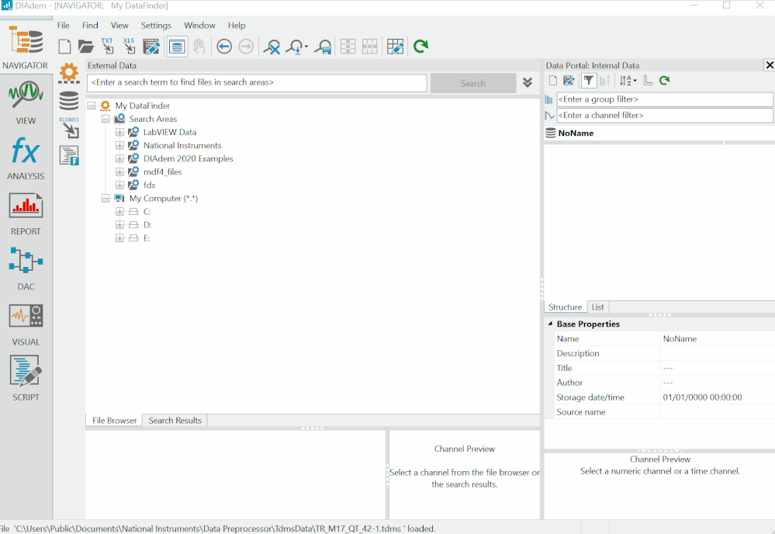Click the save search magnifier icon
This screenshot has width=775, height=534.
click(323, 47)
